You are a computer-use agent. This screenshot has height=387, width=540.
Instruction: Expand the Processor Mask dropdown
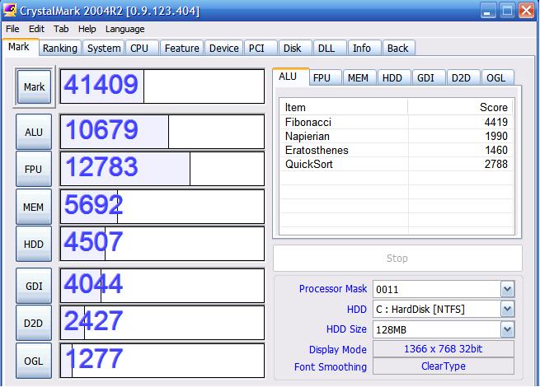click(507, 289)
